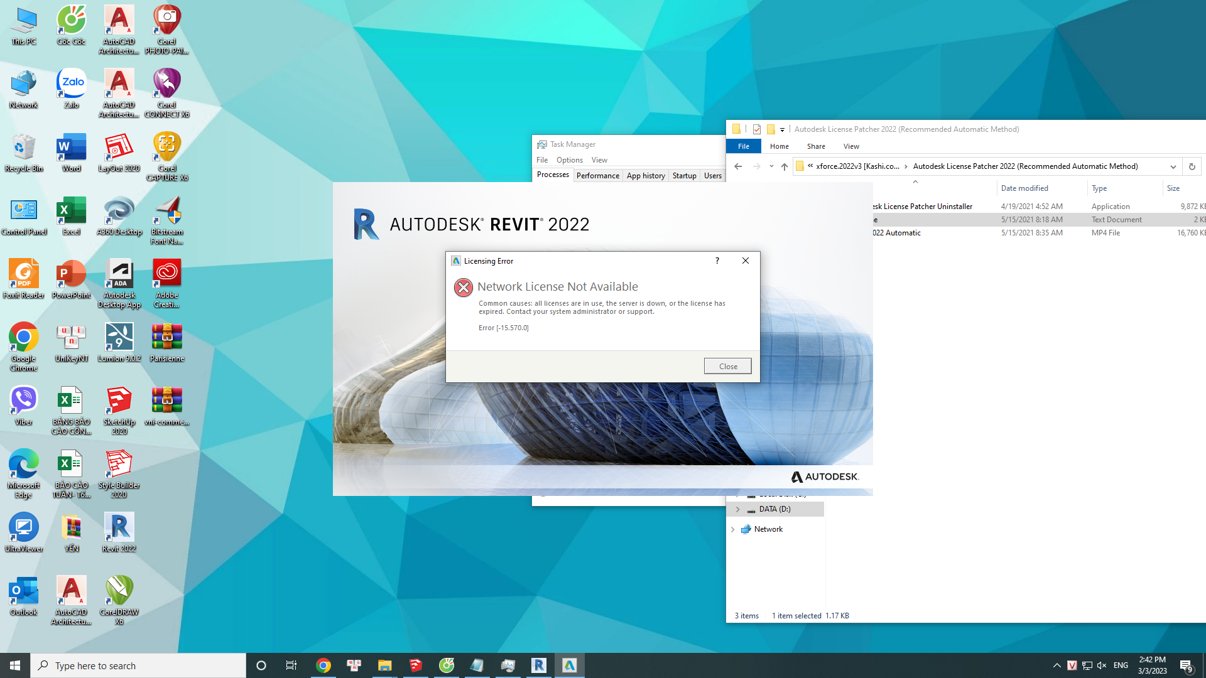Image resolution: width=1206 pixels, height=678 pixels.
Task: Go back in File Explorer navigation
Action: coord(739,166)
